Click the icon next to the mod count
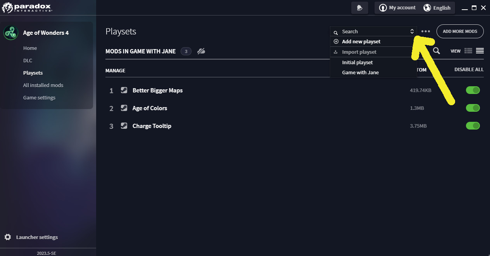This screenshot has width=490, height=256. click(x=201, y=51)
